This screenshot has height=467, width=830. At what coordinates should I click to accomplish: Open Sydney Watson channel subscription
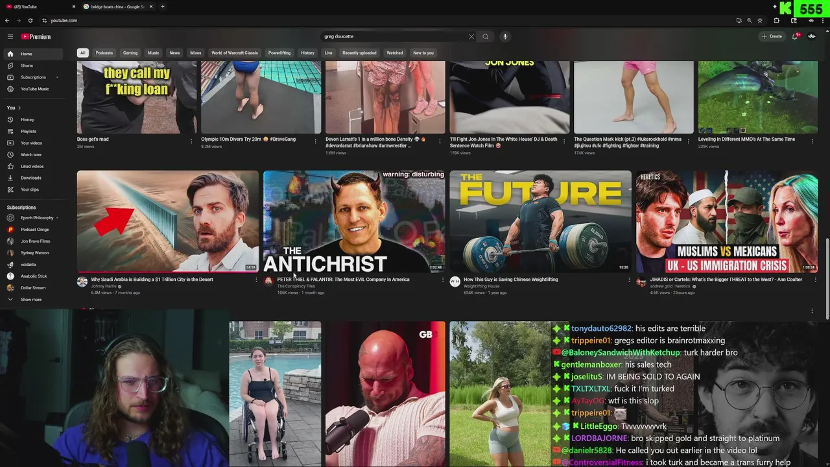coord(32,253)
